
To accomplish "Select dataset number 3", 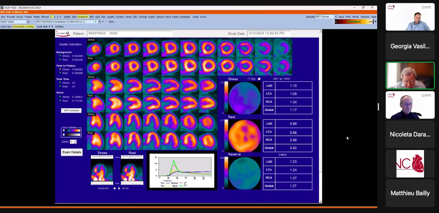I will 57,17.
